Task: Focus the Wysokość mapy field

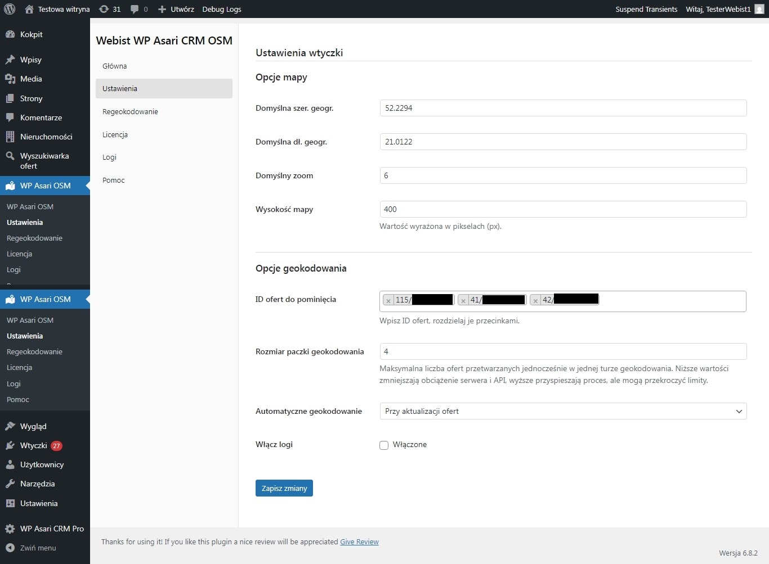Action: [563, 209]
